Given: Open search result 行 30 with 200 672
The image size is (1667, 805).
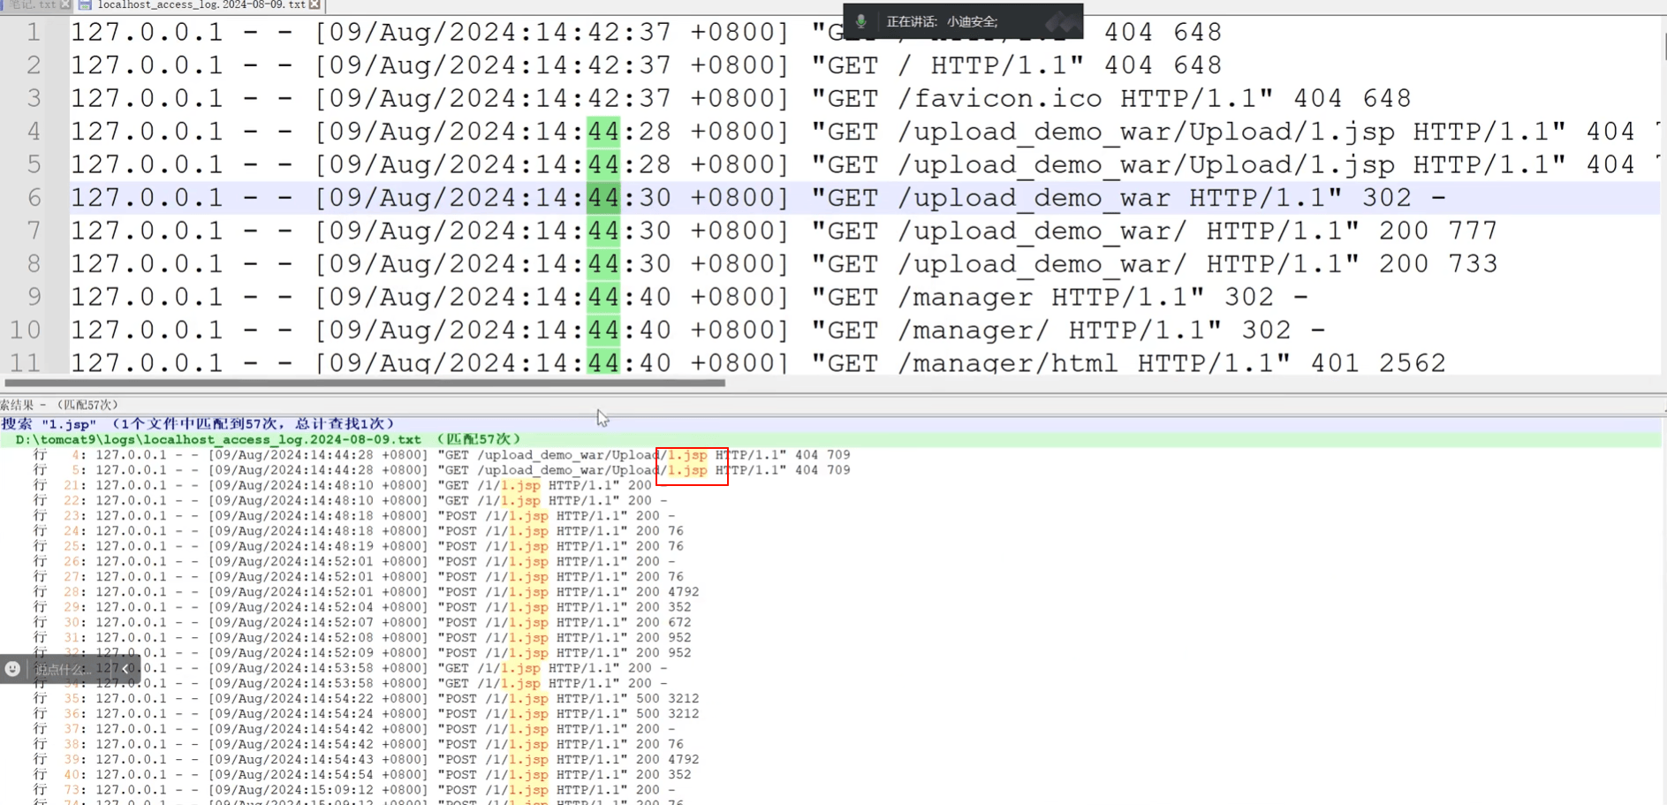Looking at the screenshot, I should 362,622.
